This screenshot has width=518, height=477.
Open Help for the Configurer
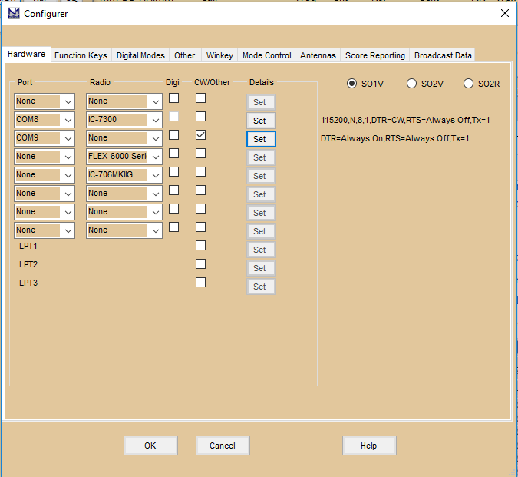coord(369,446)
